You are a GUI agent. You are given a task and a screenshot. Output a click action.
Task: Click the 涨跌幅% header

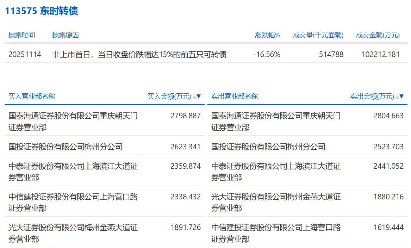click(267, 35)
